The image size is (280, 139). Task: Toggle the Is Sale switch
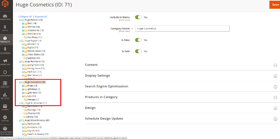138,51
